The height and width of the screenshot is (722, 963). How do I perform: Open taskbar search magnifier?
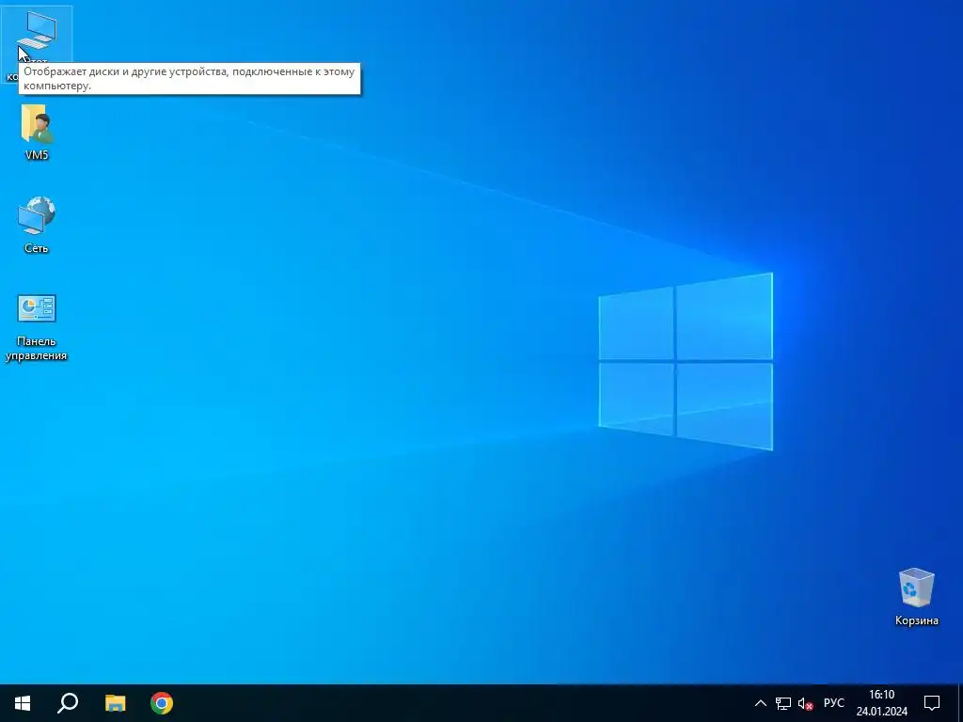click(x=68, y=703)
